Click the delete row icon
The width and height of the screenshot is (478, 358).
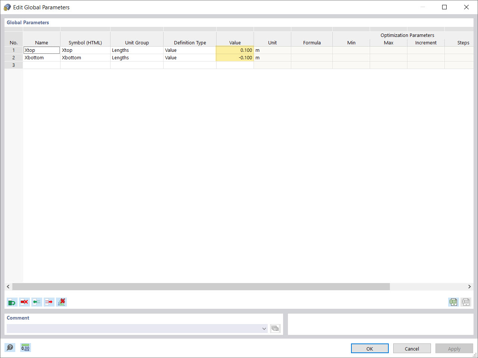[24, 302]
